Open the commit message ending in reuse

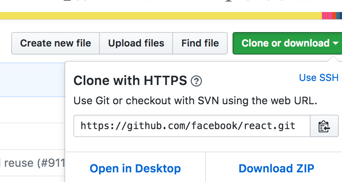(x=32, y=163)
